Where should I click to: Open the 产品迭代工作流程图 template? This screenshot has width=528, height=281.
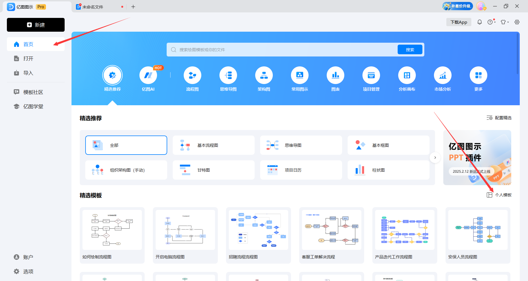point(405,235)
